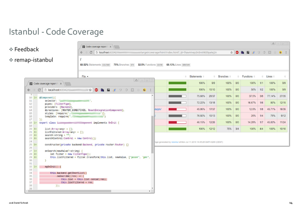Click the 'pipes: [FilterPipe],' code line

[58, 104]
